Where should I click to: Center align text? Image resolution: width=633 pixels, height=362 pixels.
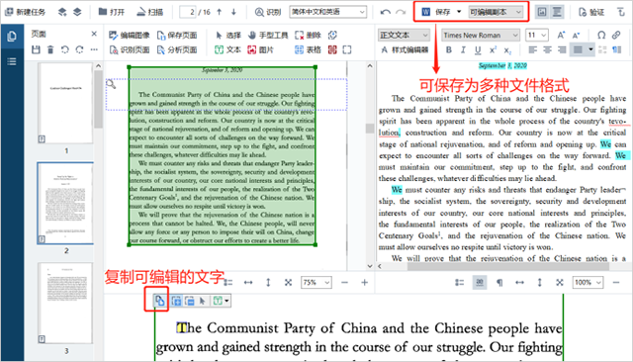point(547,49)
